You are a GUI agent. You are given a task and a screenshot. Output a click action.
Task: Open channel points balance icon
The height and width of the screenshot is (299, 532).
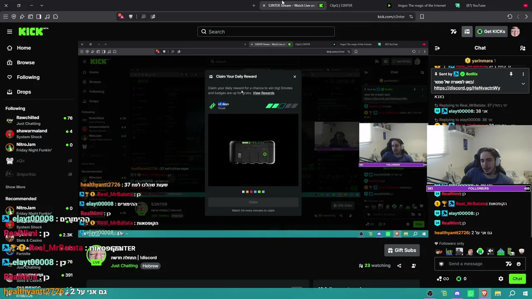tap(443, 279)
